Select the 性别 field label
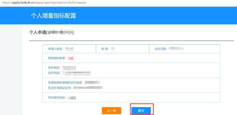 pos(105,49)
